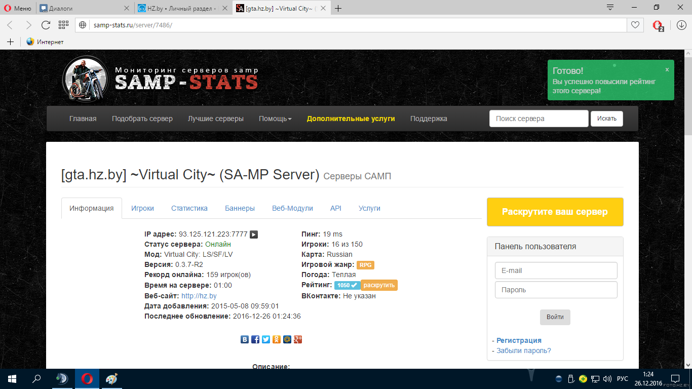Image resolution: width=692 pixels, height=389 pixels.
Task: Click the play icon next to the IP address
Action: pyautogui.click(x=254, y=235)
